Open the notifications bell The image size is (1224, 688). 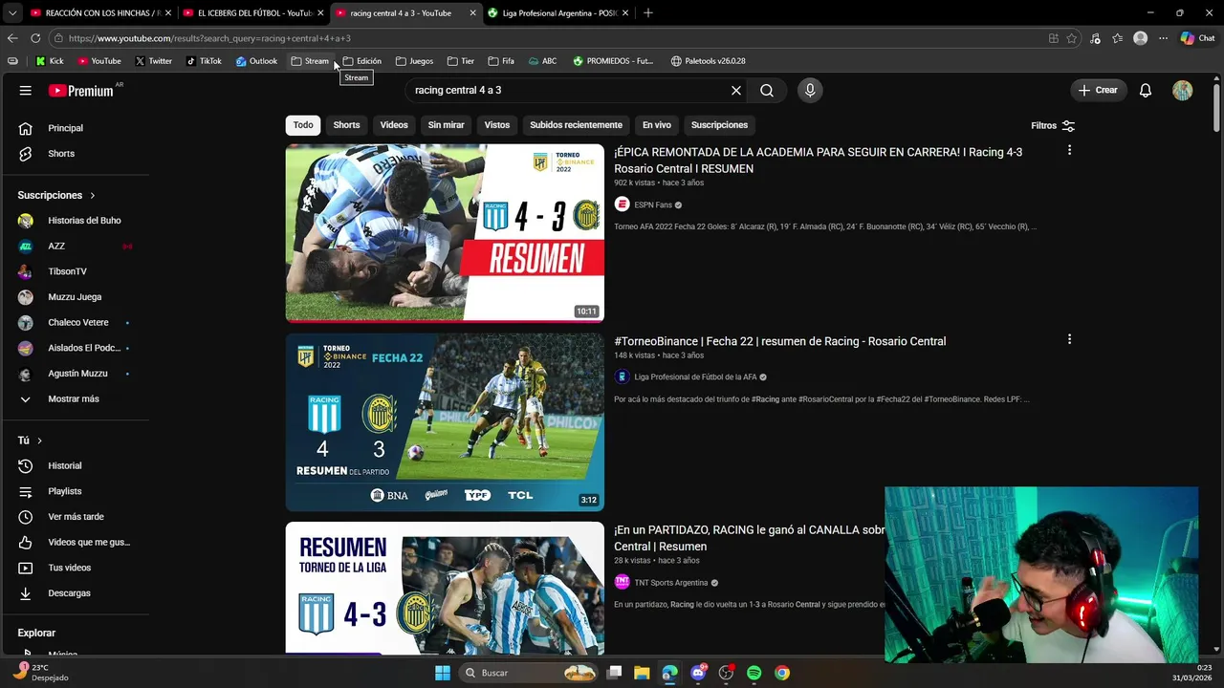click(x=1146, y=91)
